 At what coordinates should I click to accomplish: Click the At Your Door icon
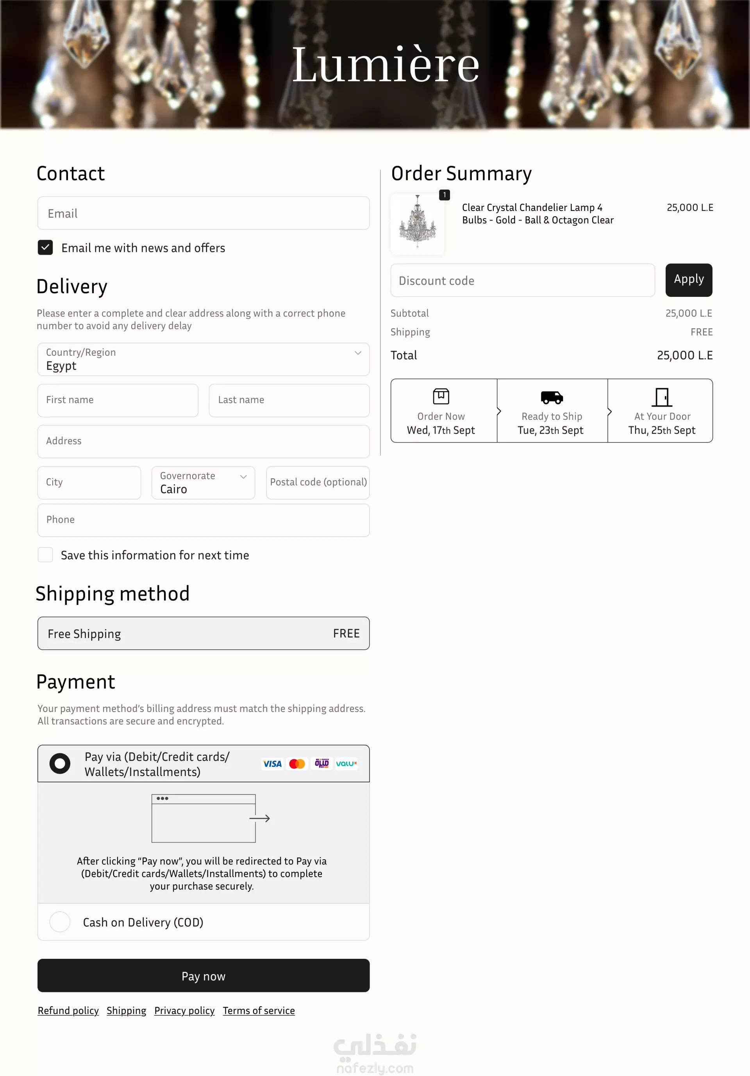[x=662, y=397]
